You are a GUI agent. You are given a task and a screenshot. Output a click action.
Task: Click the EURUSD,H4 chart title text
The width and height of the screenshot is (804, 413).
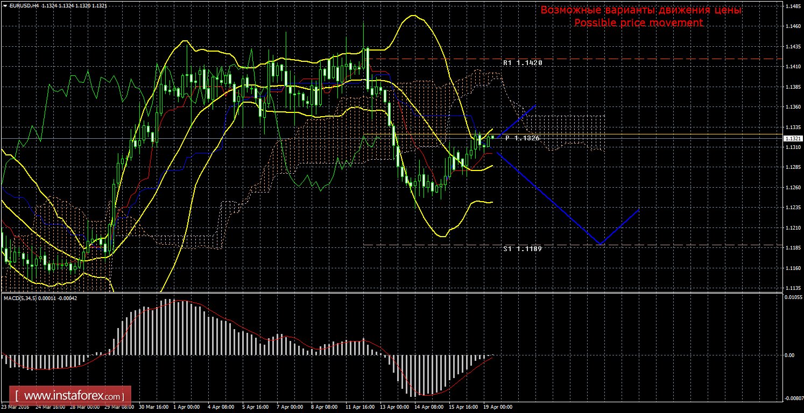click(23, 5)
